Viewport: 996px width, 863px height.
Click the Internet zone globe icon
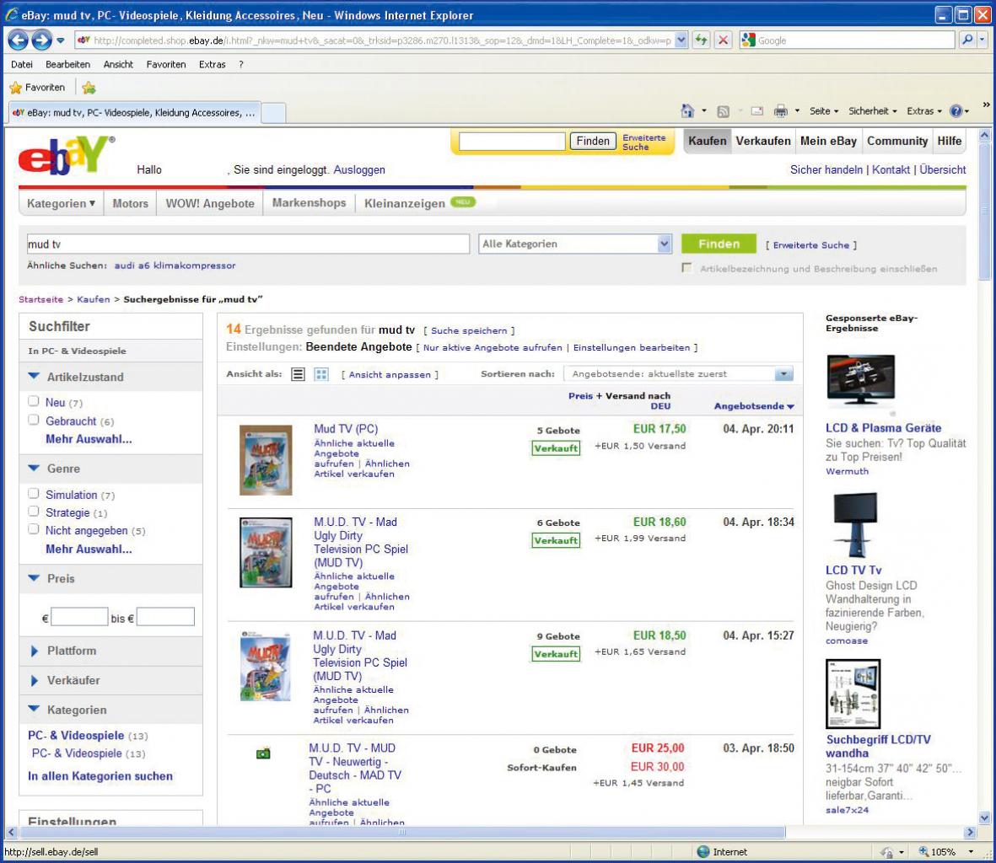click(703, 851)
